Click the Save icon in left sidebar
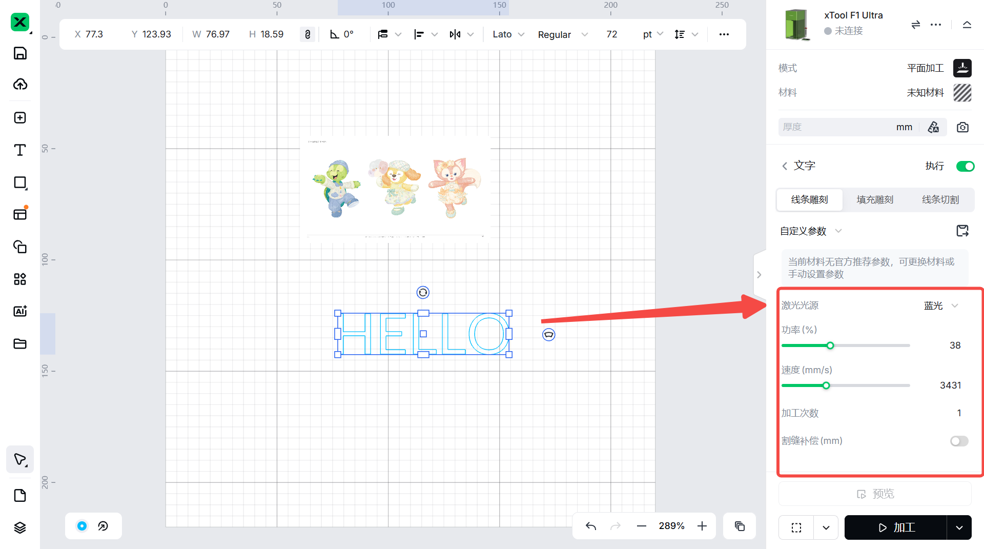 (x=20, y=53)
